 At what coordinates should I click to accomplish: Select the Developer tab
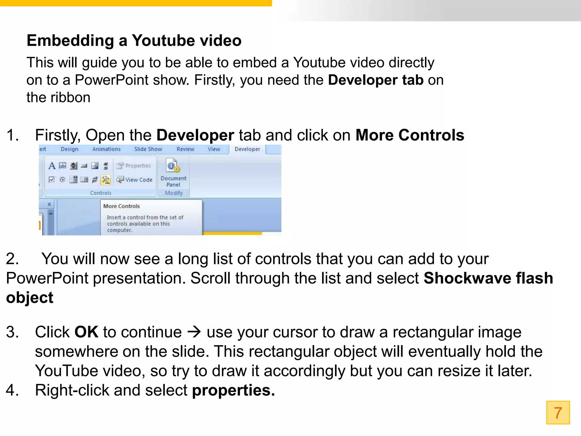(x=247, y=149)
